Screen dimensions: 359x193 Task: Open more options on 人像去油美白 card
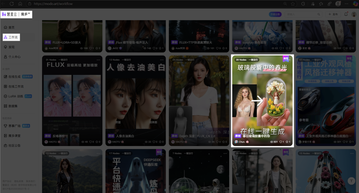(x=162, y=60)
